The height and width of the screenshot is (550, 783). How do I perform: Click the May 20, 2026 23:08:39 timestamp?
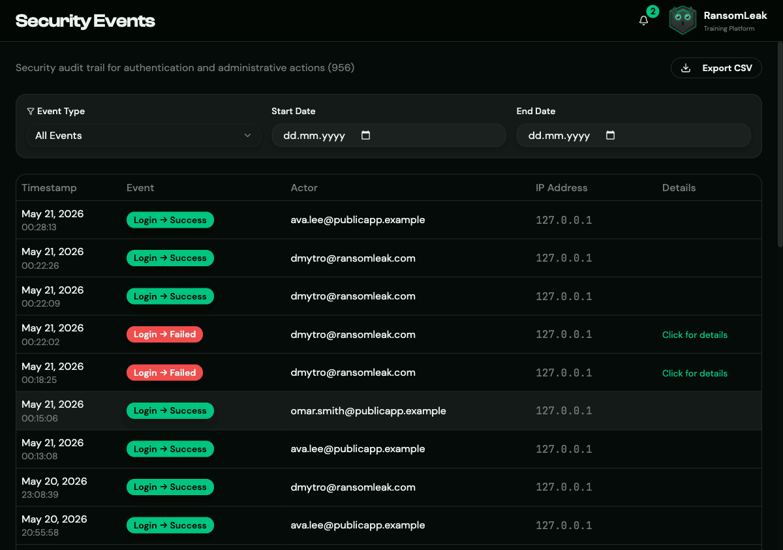54,487
